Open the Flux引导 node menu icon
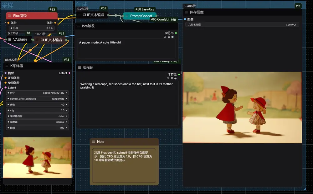Screen dimensions: 313x194 coord(10,16)
